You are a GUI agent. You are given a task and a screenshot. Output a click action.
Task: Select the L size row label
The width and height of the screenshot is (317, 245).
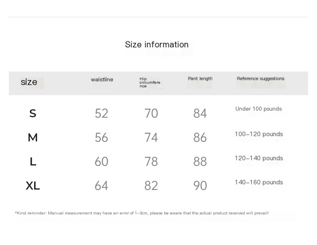[x=33, y=161]
